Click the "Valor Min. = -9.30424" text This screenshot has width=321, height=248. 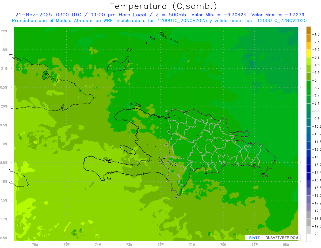point(219,15)
